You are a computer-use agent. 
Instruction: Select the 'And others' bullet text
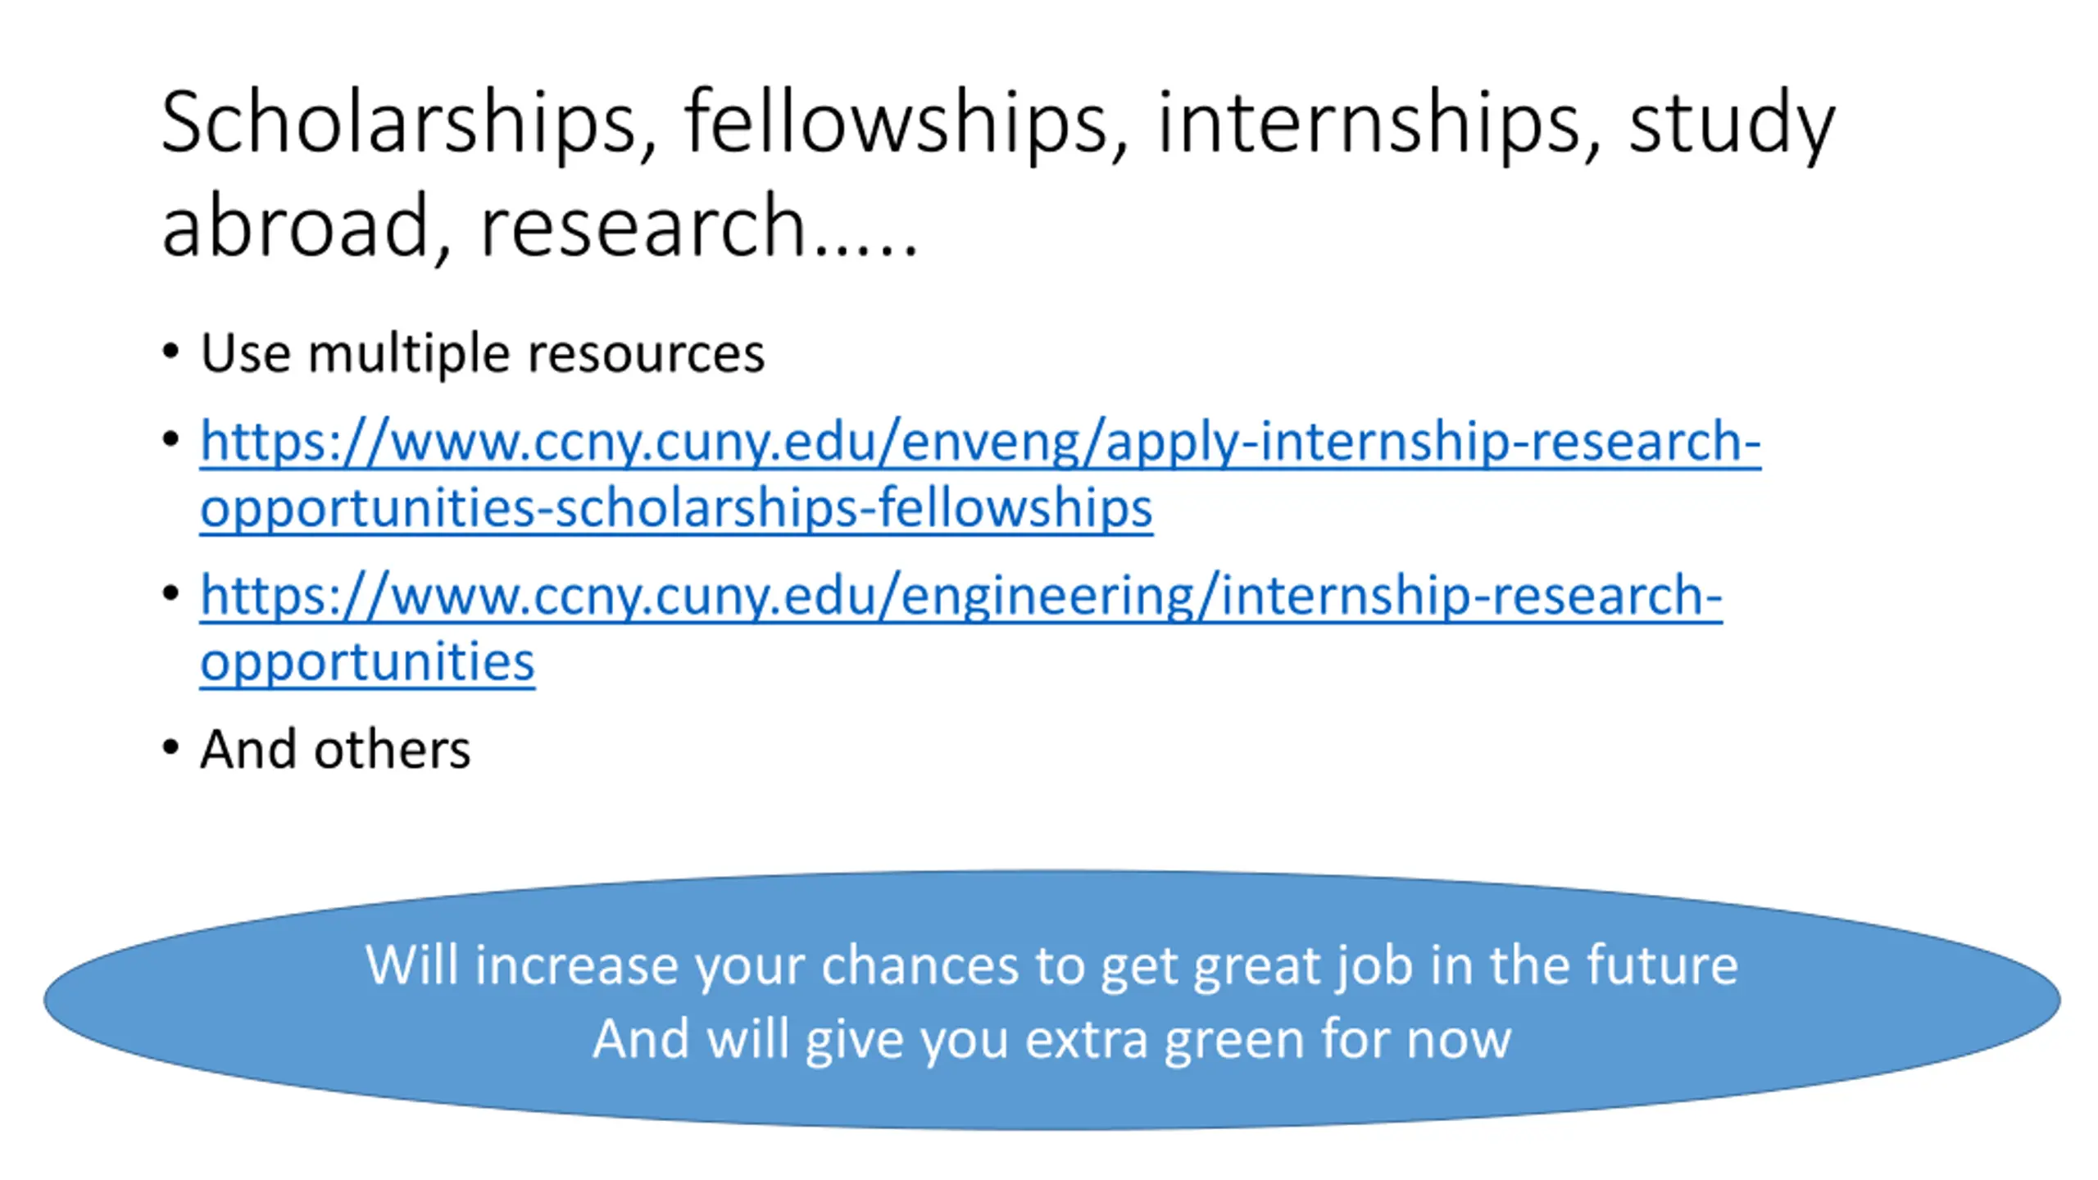(x=335, y=749)
